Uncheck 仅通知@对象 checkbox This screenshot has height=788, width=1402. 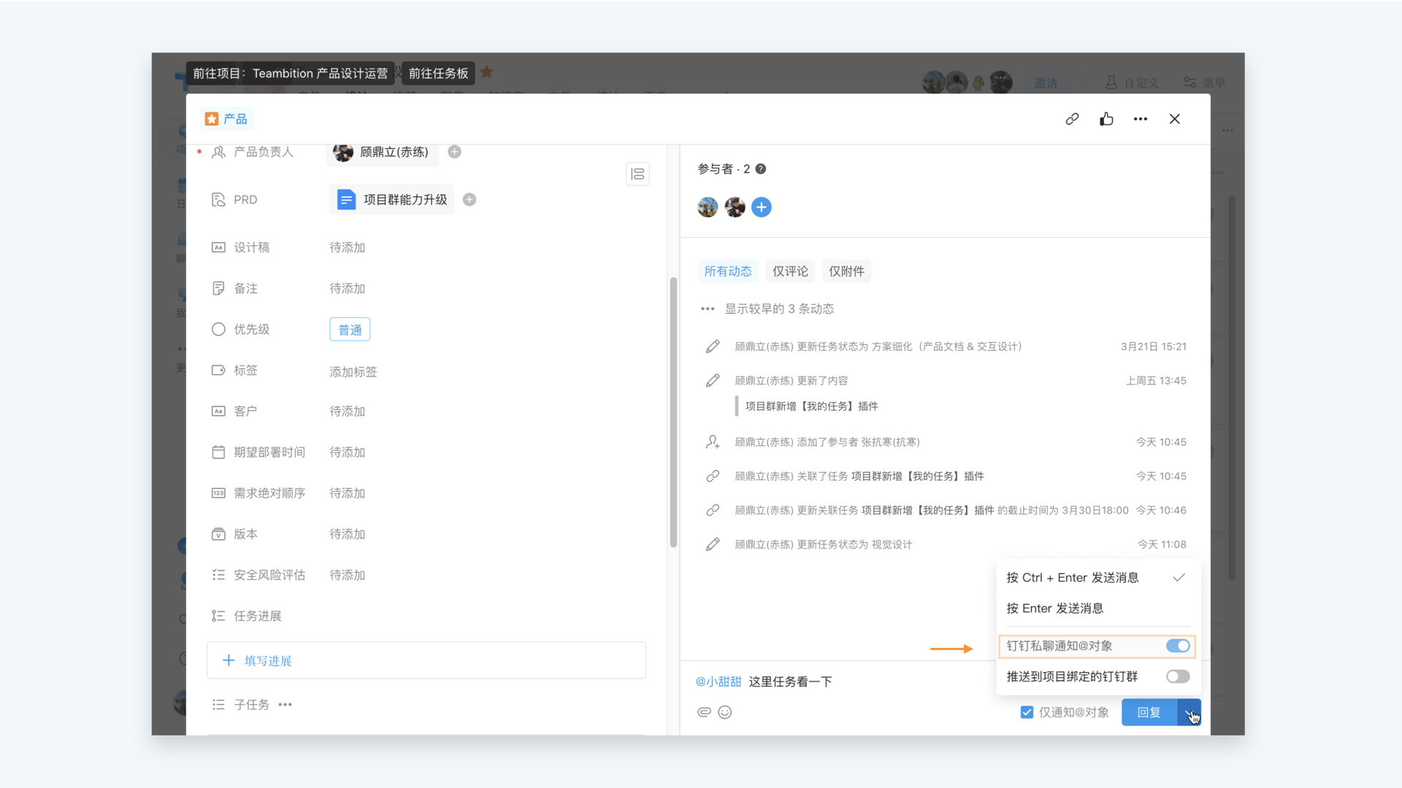tap(1027, 712)
